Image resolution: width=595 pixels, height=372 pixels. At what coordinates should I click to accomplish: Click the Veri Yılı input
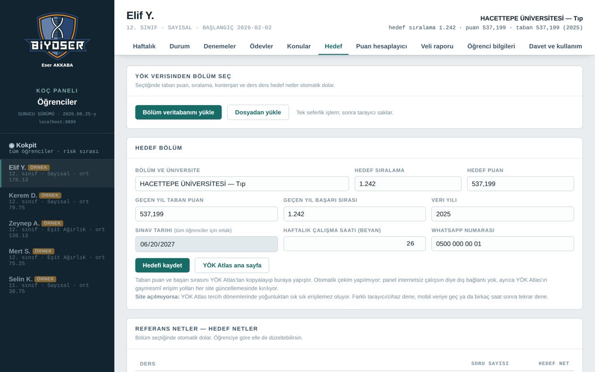point(503,214)
